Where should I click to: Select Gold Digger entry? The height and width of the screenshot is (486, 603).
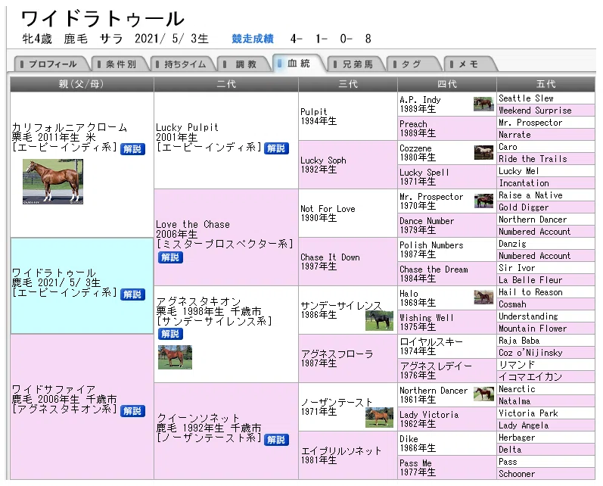pos(545,207)
